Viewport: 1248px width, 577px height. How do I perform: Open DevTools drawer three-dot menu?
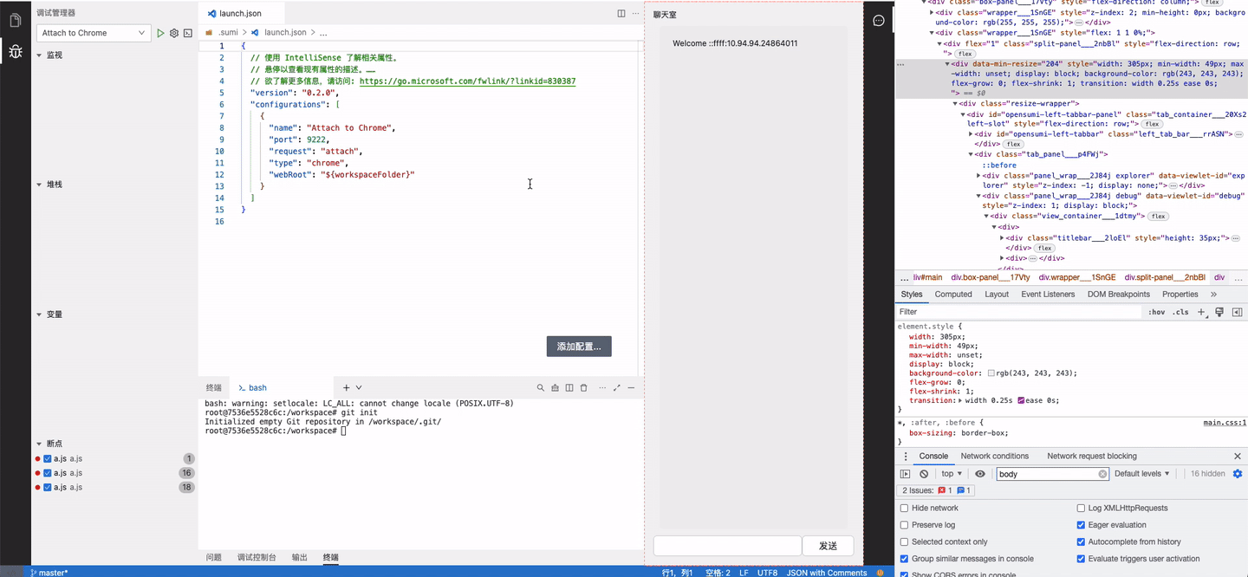[x=907, y=456]
